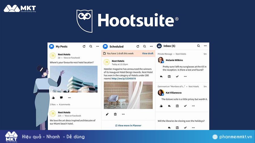Open View on Facebook for the 2d post

click(72, 58)
